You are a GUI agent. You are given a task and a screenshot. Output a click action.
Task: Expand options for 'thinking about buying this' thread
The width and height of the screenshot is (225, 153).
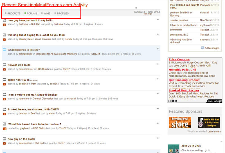click(158, 34)
